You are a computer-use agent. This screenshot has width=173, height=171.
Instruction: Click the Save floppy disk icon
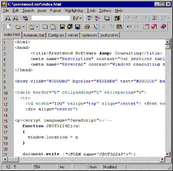pyautogui.click(x=62, y=27)
